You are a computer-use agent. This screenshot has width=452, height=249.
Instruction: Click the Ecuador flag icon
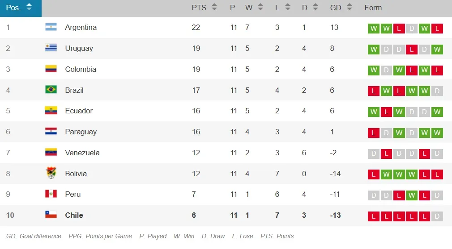[x=51, y=111]
